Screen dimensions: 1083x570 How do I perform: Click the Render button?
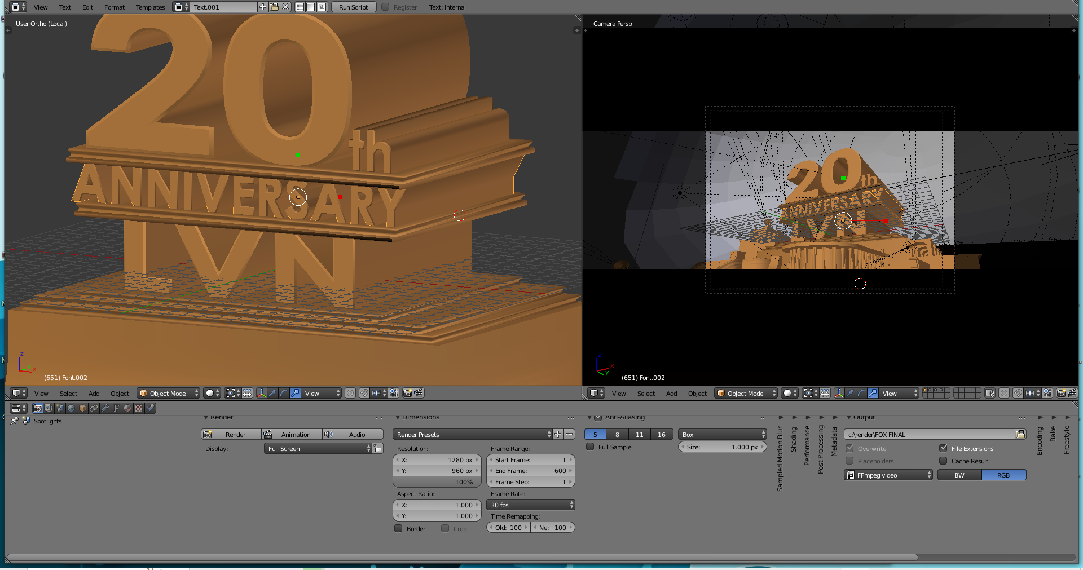(x=231, y=434)
